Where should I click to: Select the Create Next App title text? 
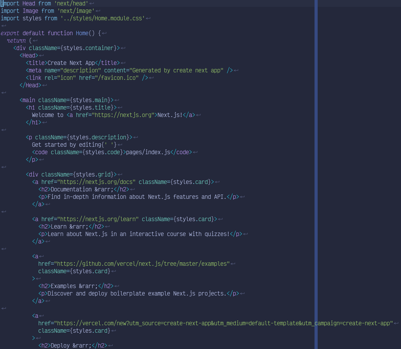pos(71,63)
